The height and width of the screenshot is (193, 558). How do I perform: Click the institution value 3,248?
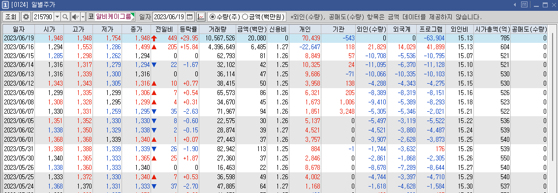[x=346, y=111]
